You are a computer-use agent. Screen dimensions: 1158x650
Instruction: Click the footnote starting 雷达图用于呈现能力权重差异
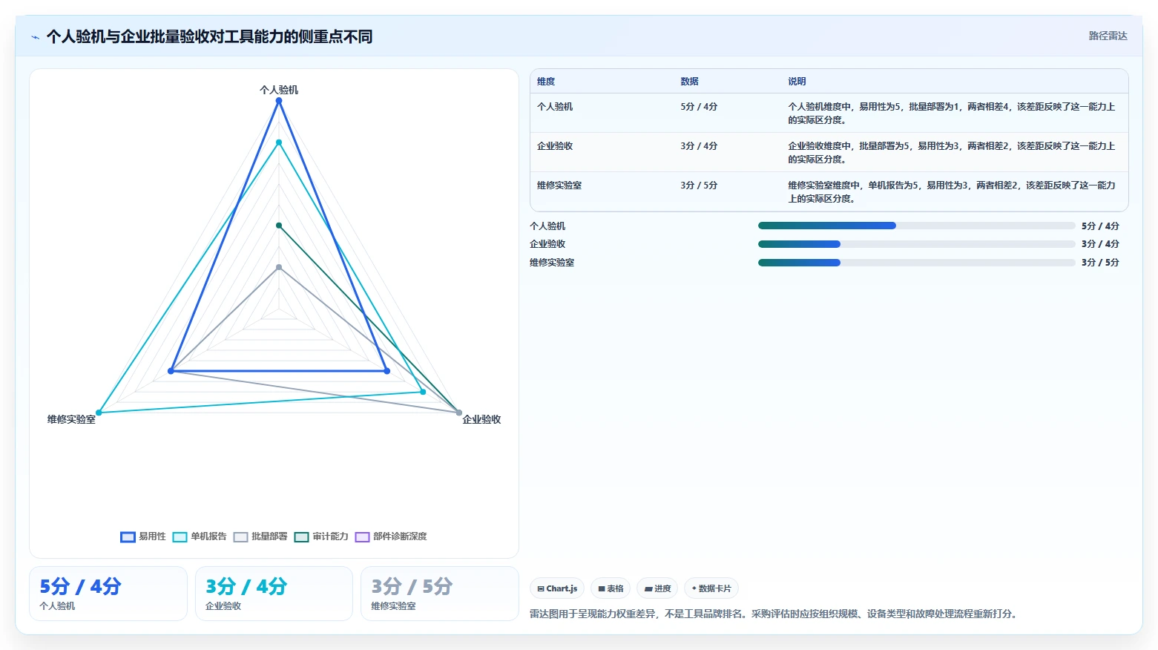775,614
